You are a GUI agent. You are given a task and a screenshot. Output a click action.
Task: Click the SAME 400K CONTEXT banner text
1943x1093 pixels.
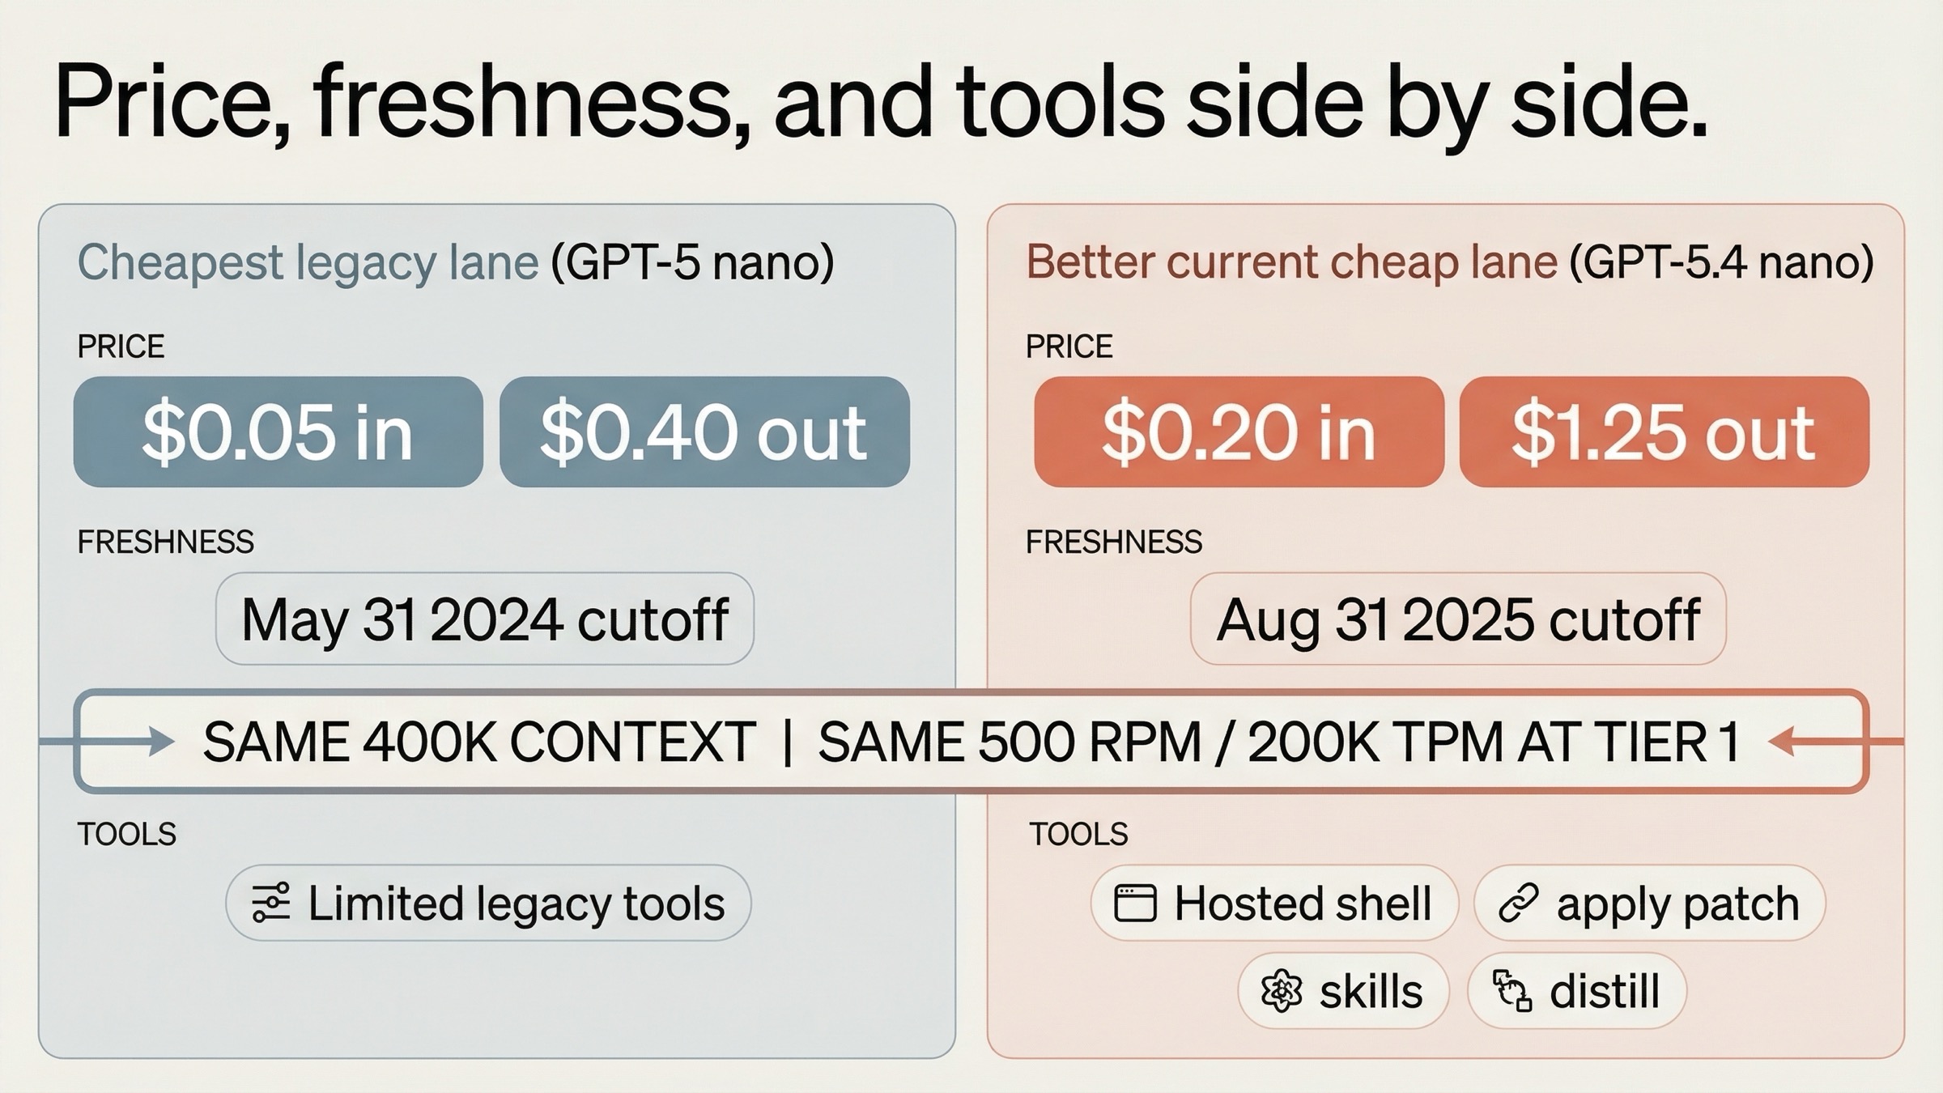[x=479, y=742]
